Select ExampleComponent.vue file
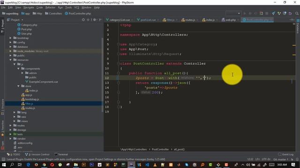 click(x=42, y=82)
